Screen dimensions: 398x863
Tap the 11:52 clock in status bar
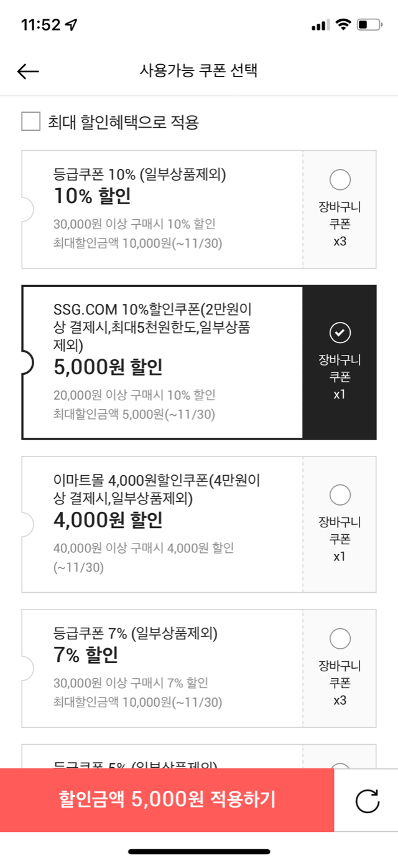point(41,25)
